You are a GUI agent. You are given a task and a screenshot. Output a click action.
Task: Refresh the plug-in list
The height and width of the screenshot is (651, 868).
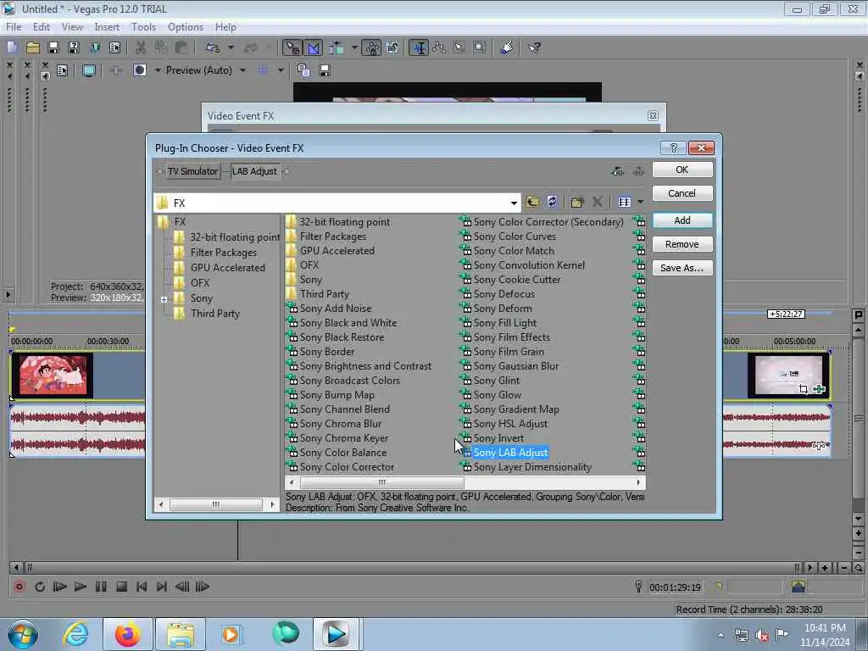coord(552,202)
